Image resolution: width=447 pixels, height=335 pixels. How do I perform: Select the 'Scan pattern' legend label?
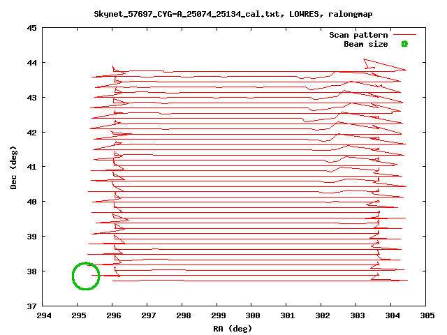(358, 35)
